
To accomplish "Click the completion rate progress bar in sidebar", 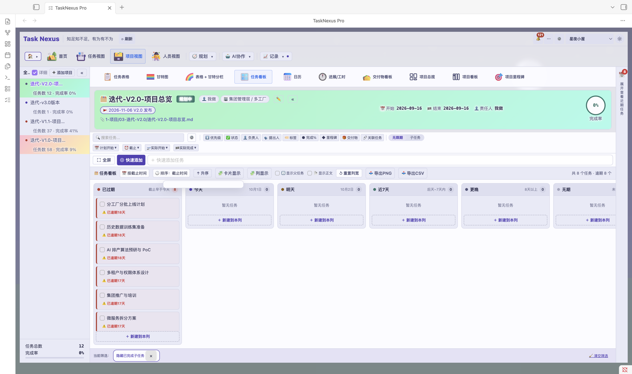I will click(54, 358).
